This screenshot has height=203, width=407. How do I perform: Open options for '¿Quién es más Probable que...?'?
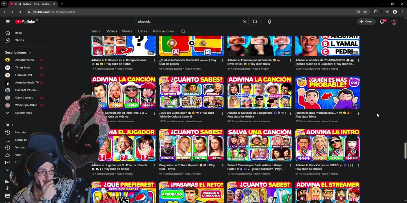click(x=358, y=113)
